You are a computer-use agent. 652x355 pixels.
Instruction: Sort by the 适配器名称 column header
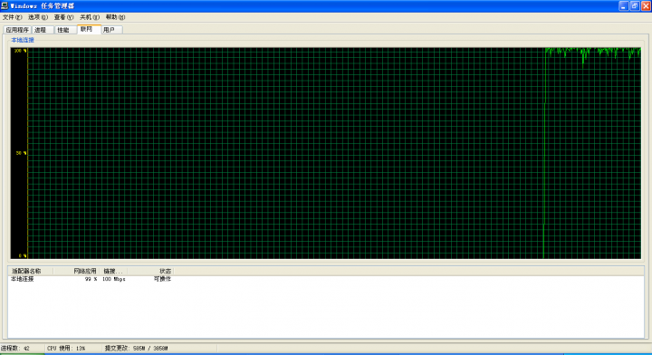point(31,271)
